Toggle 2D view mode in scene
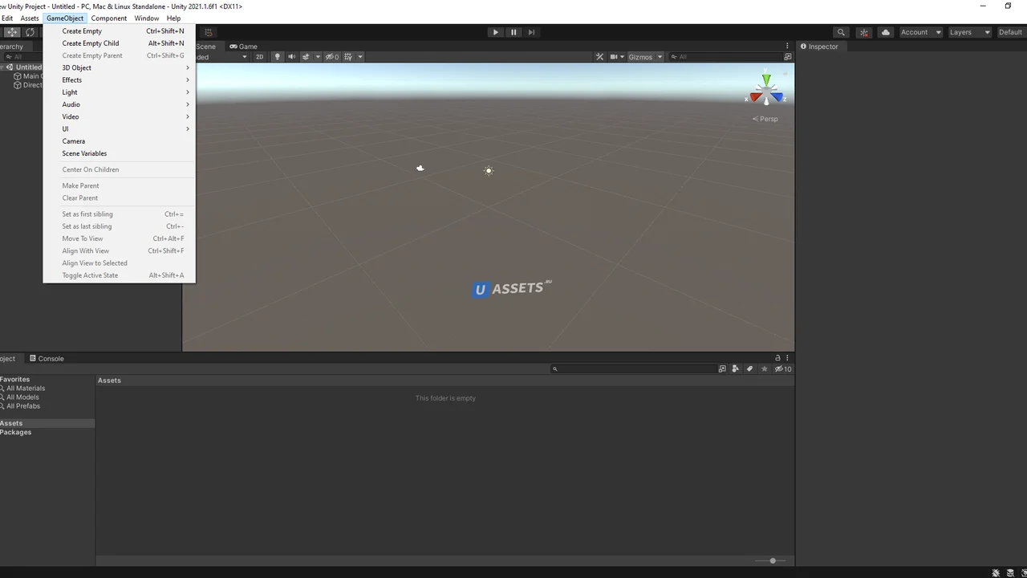The width and height of the screenshot is (1027, 578). pos(259,57)
